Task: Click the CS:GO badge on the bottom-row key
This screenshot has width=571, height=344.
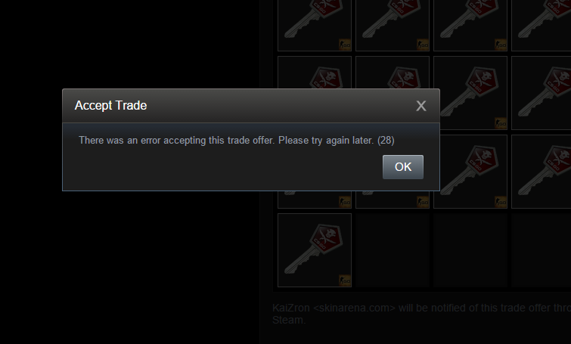Action: 345,280
